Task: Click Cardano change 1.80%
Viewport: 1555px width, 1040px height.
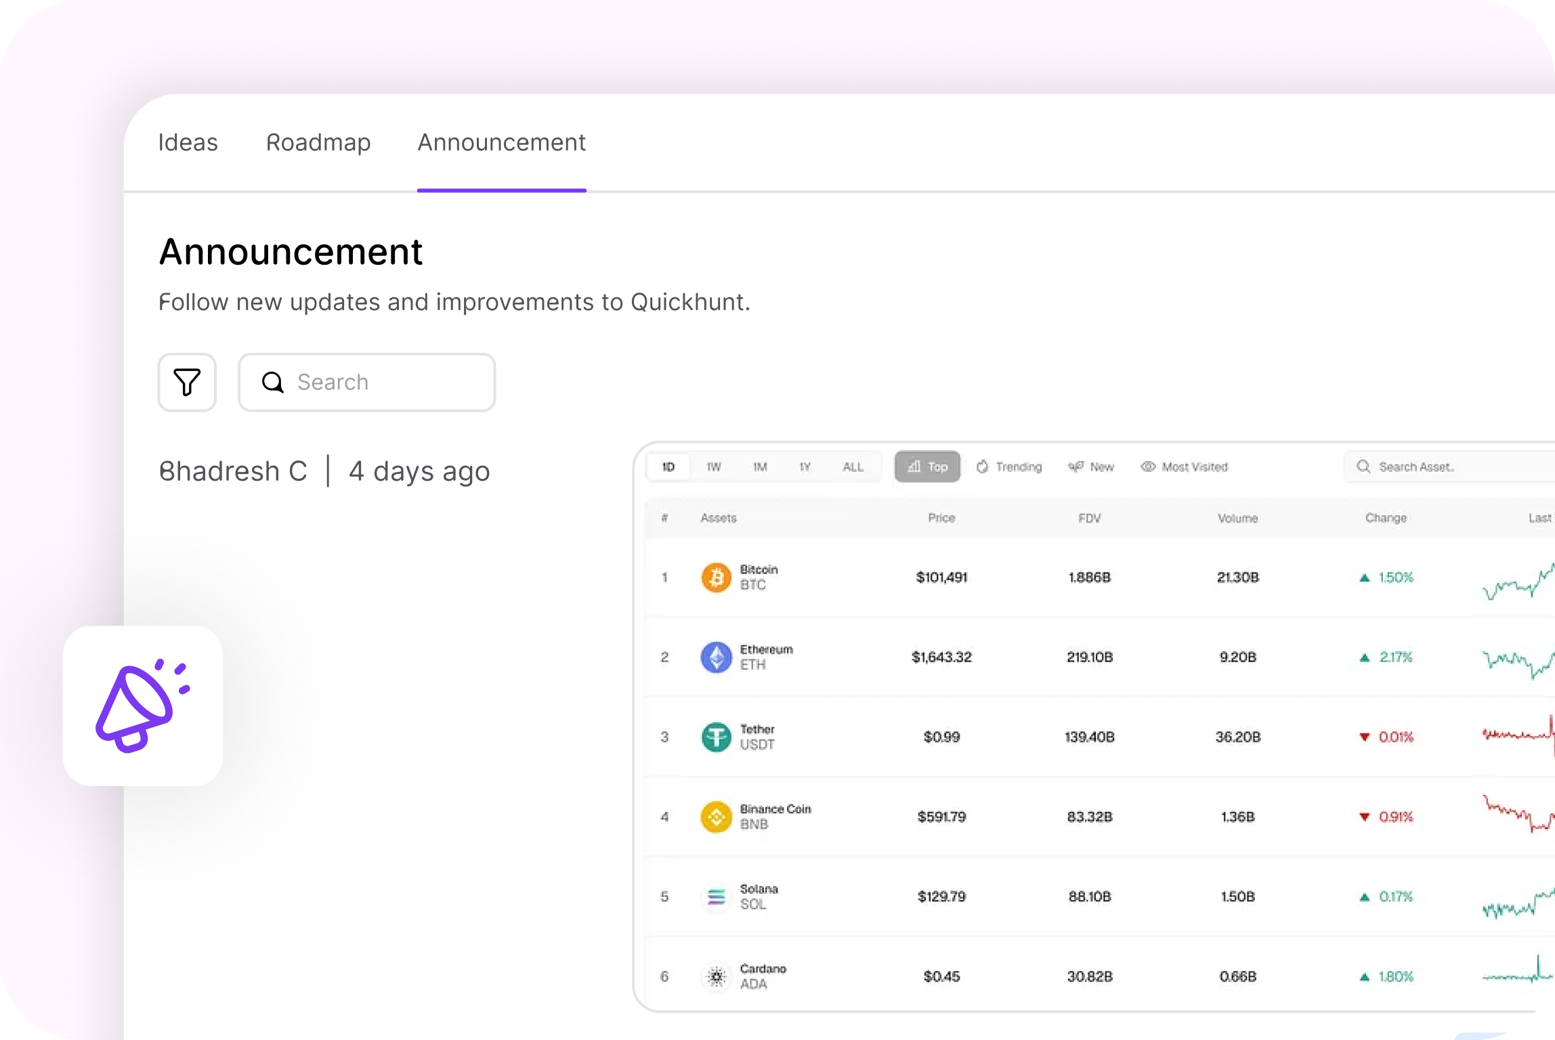Action: 1386,976
